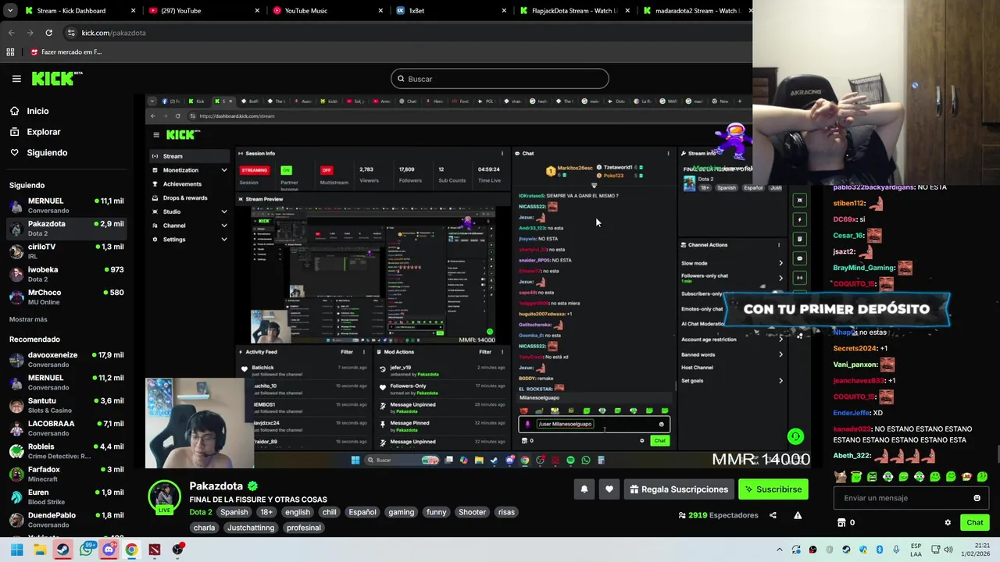Show hidden system tray icons chevron
1000x562 pixels.
point(779,550)
